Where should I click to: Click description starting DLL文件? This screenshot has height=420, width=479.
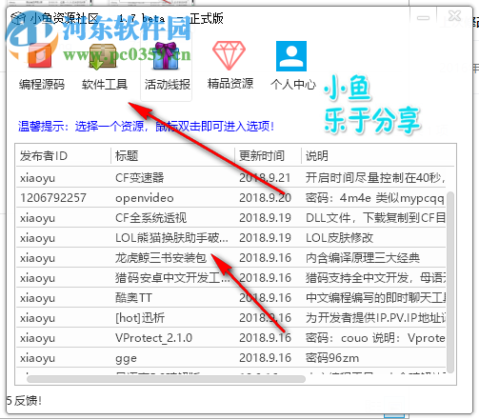(x=375, y=218)
